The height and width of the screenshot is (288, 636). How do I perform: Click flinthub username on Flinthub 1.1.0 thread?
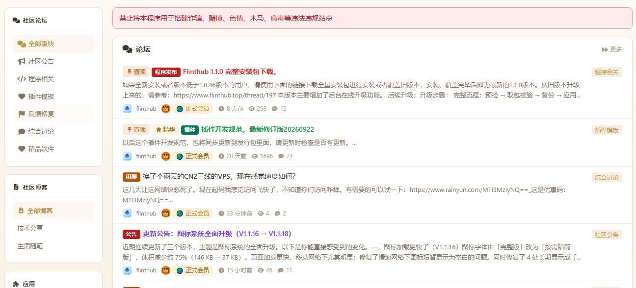pos(146,109)
